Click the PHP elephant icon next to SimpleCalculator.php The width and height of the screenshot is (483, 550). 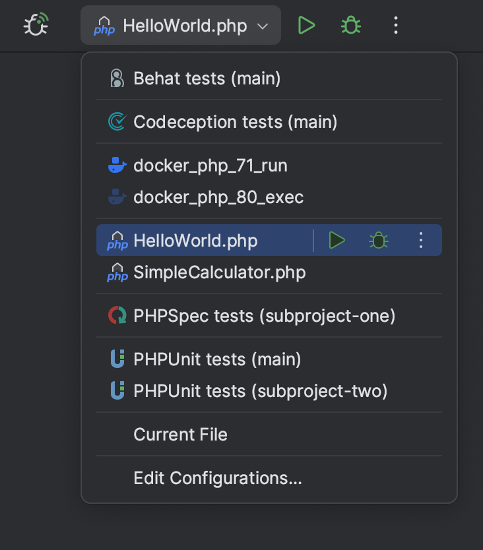tap(117, 272)
